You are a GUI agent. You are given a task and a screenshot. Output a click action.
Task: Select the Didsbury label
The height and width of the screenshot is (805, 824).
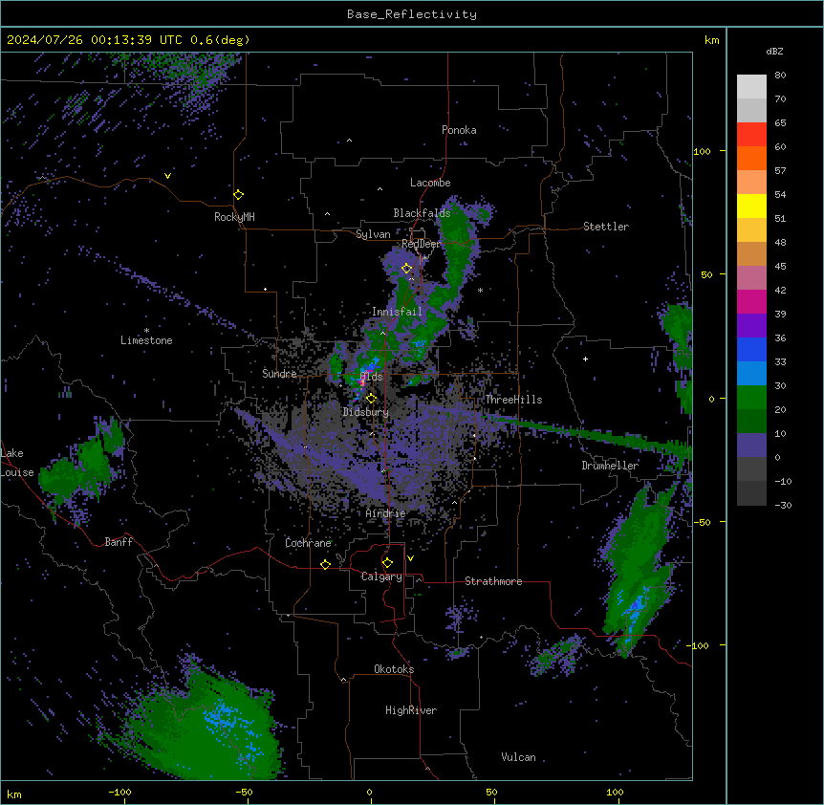pyautogui.click(x=366, y=412)
